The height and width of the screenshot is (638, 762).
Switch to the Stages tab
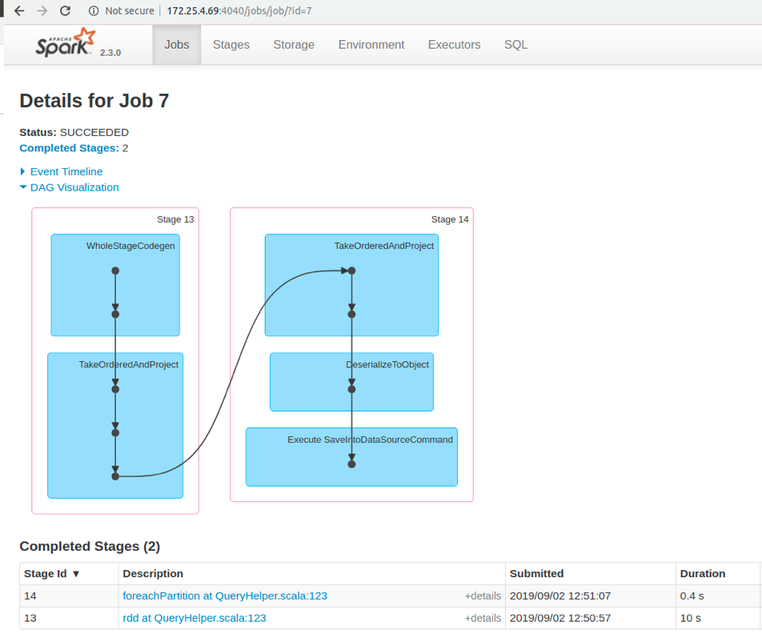[x=231, y=45]
